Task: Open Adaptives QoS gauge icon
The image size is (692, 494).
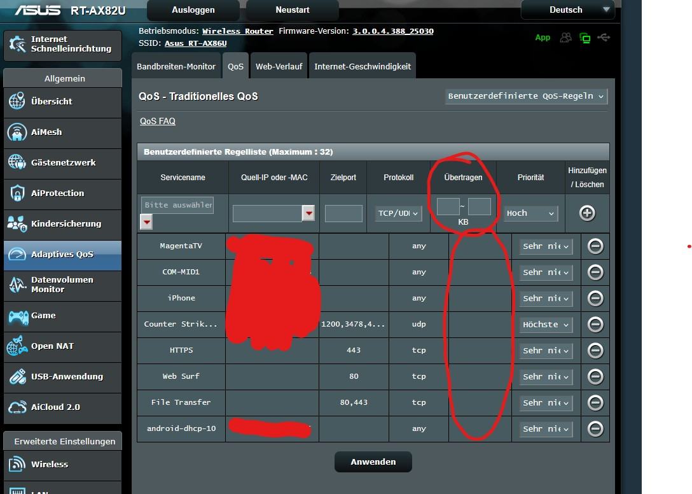Action: coord(17,254)
